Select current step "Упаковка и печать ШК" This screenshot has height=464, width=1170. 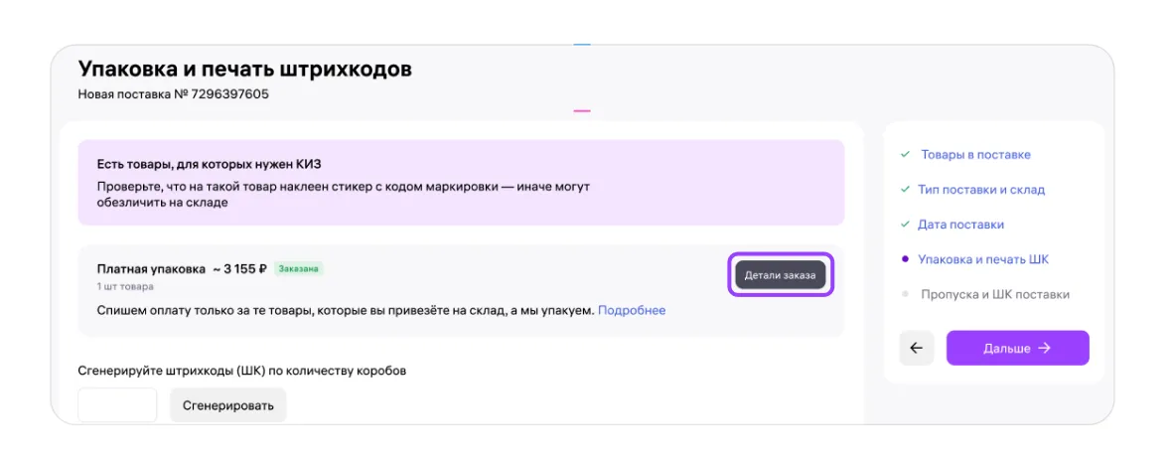click(983, 259)
